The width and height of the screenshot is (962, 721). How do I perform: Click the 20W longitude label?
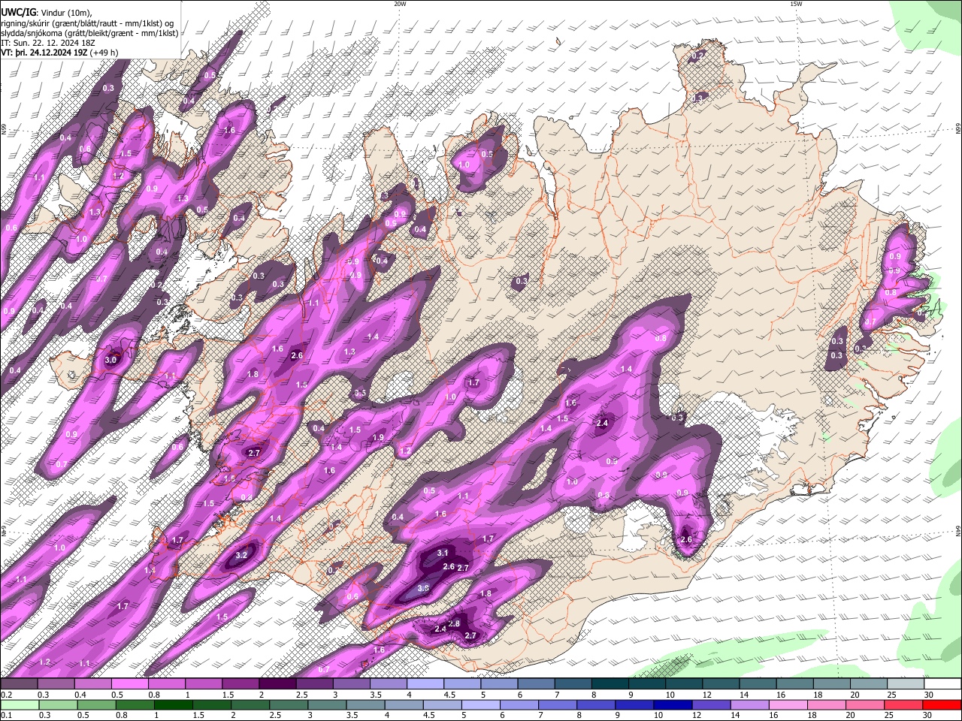[x=400, y=4]
